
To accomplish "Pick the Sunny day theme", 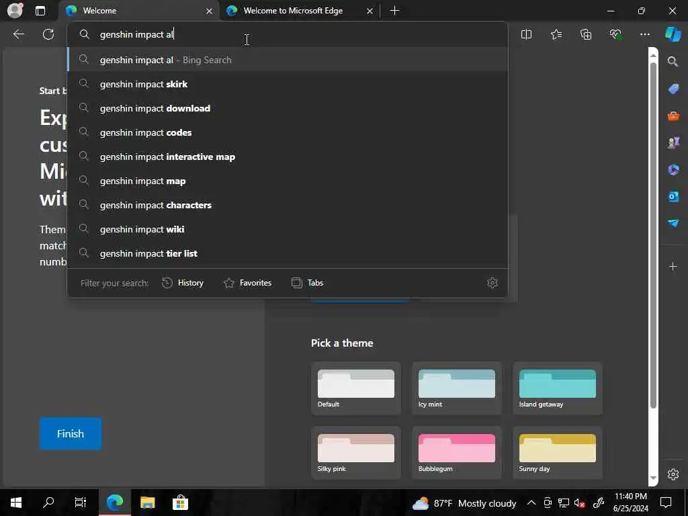I will pyautogui.click(x=557, y=453).
